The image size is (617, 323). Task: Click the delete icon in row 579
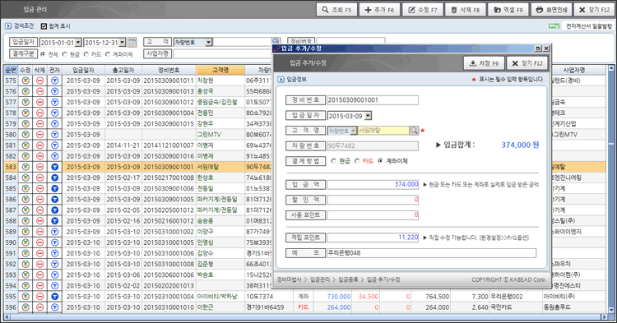click(39, 124)
